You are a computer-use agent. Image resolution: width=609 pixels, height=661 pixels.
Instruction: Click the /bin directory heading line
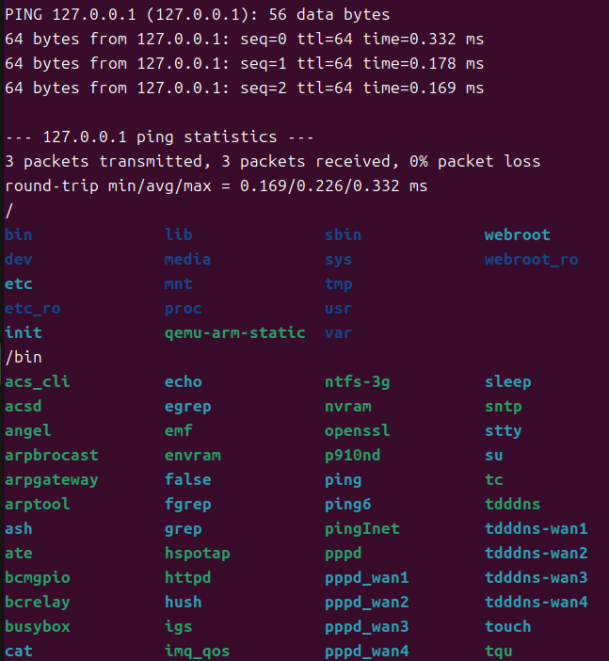[23, 357]
